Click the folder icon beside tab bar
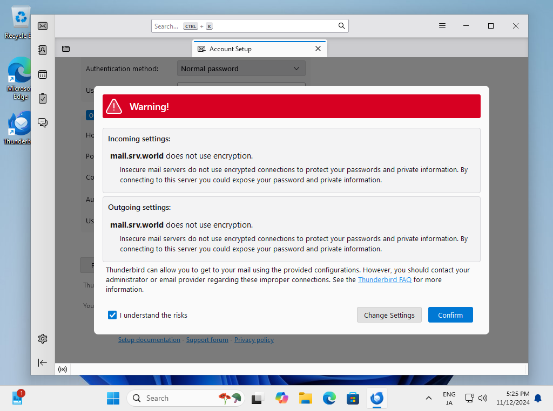This screenshot has height=411, width=553. [x=66, y=49]
